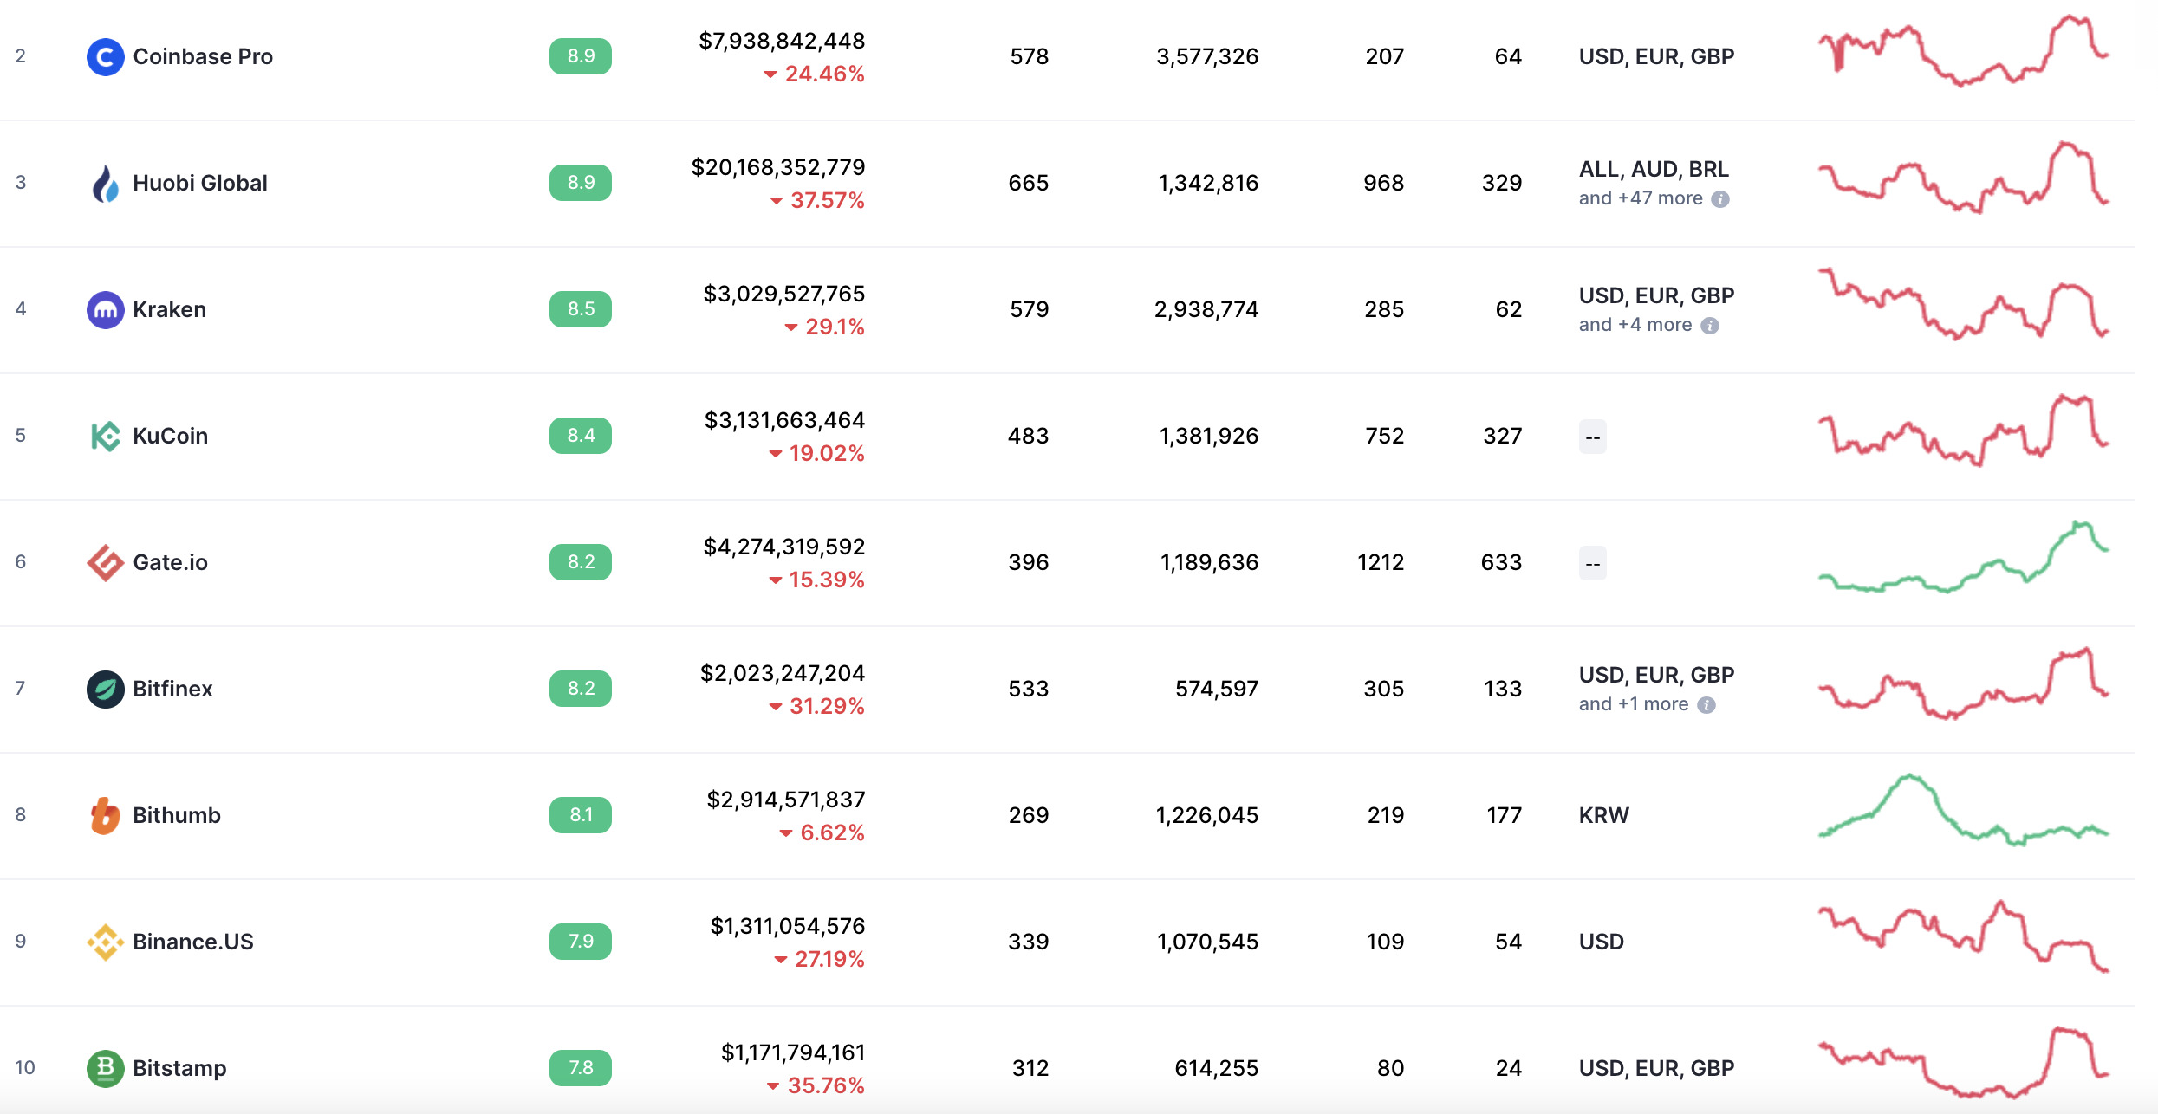Click the Coinbase Pro logo icon
This screenshot has height=1114, width=2158.
(x=105, y=57)
